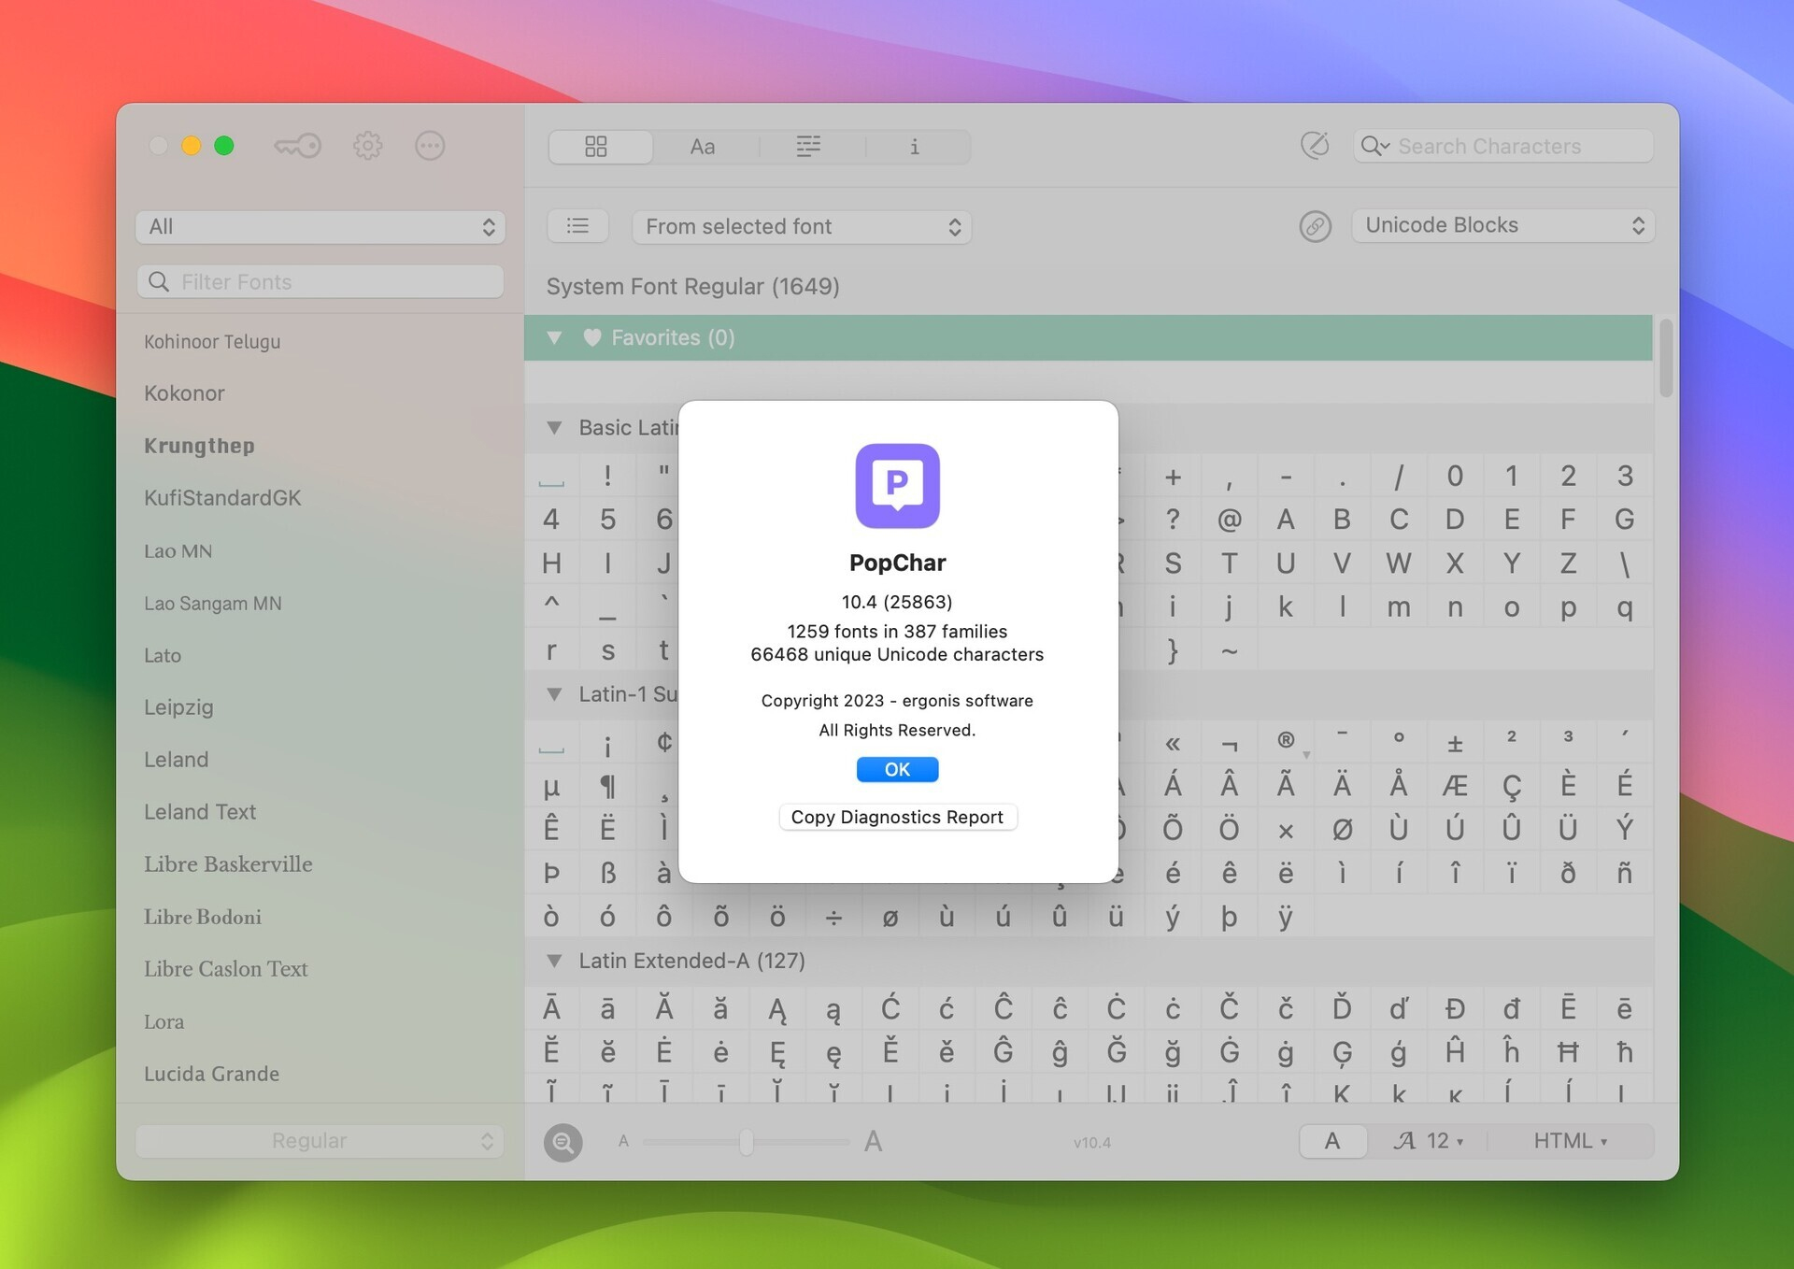Open PopChar settings via the gear icon
The image size is (1794, 1269).
tap(367, 146)
